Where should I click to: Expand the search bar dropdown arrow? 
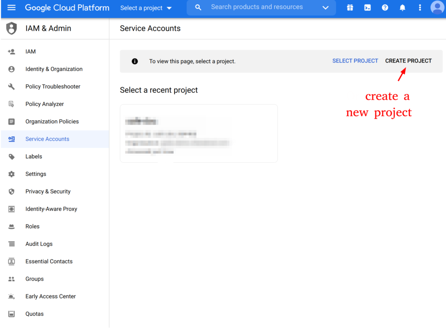(325, 8)
